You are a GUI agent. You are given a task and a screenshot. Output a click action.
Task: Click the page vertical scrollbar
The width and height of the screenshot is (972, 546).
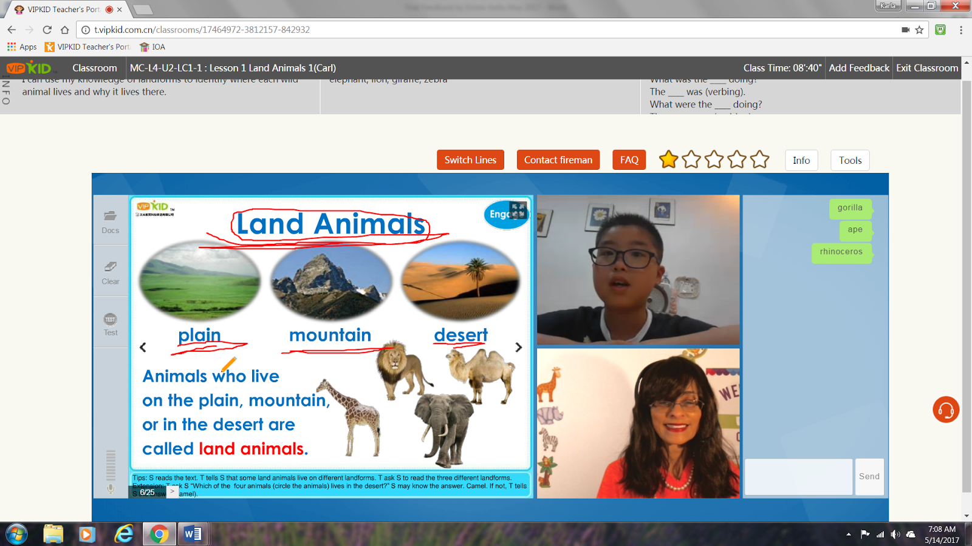click(967, 285)
